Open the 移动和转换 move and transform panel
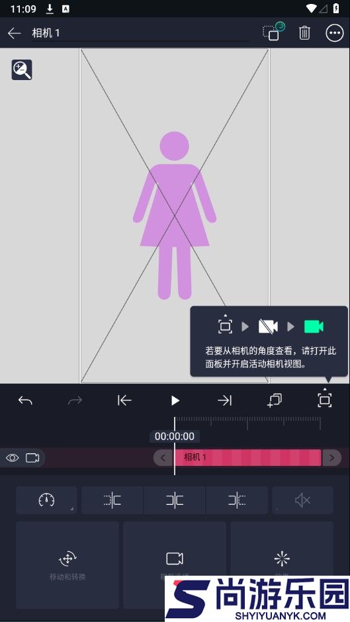 point(67,565)
